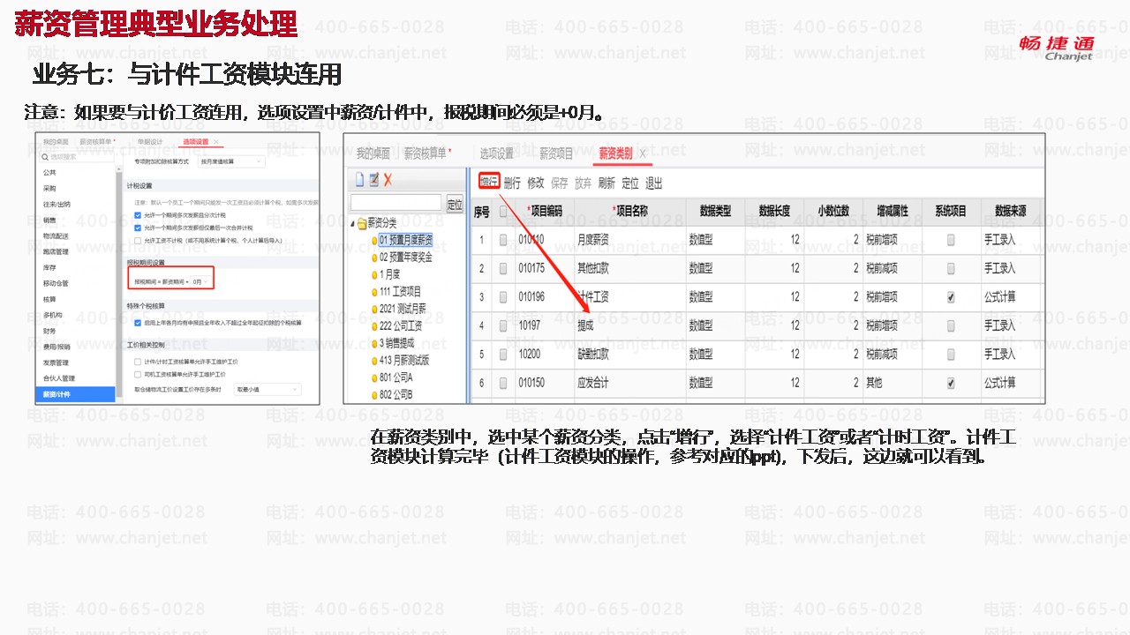Switch to the 薪资核算单 tab in the right window

[x=427, y=153]
